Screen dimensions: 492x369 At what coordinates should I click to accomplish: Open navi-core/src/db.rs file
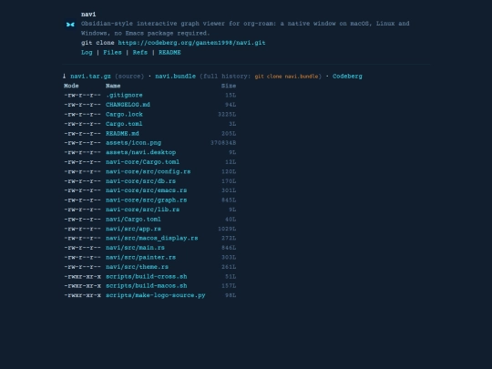point(140,181)
